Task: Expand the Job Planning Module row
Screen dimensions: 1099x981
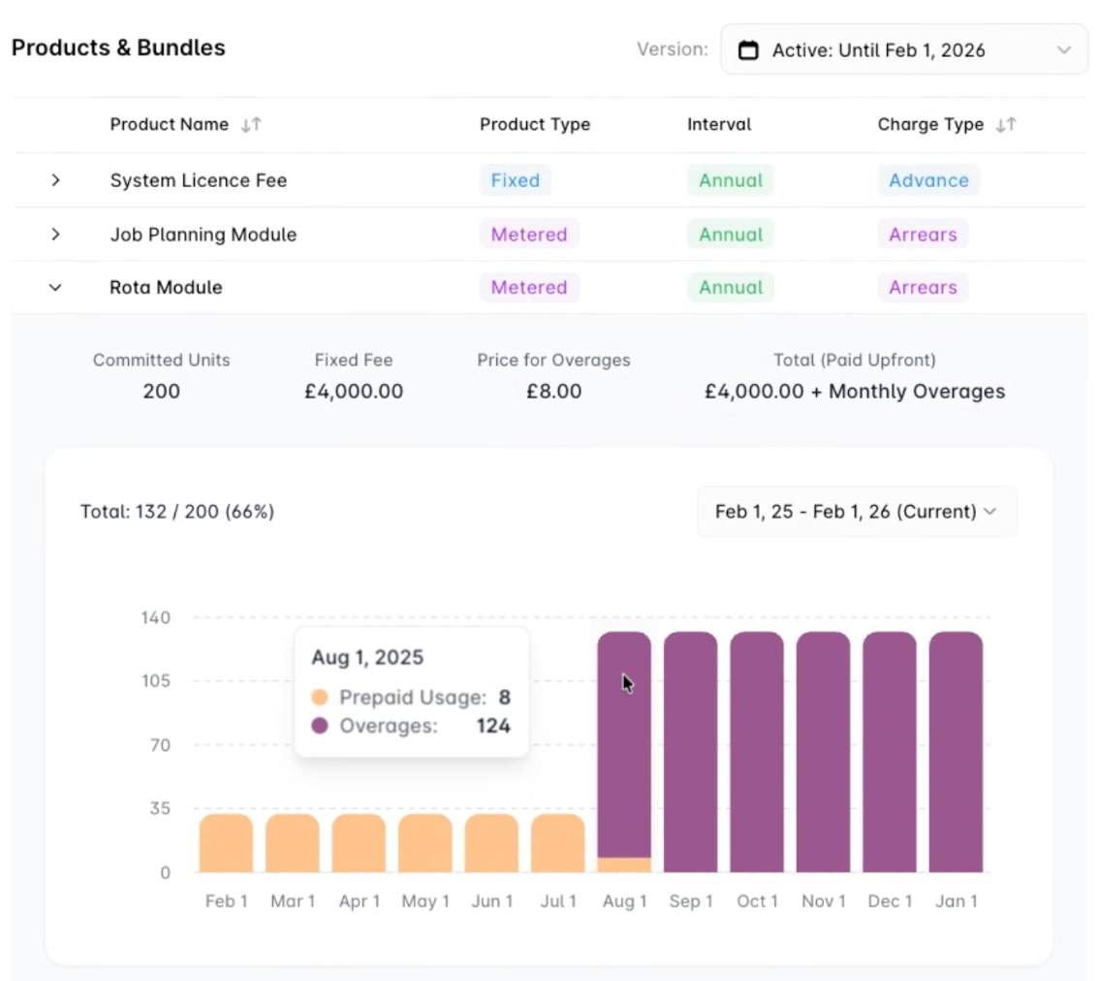Action: click(55, 234)
